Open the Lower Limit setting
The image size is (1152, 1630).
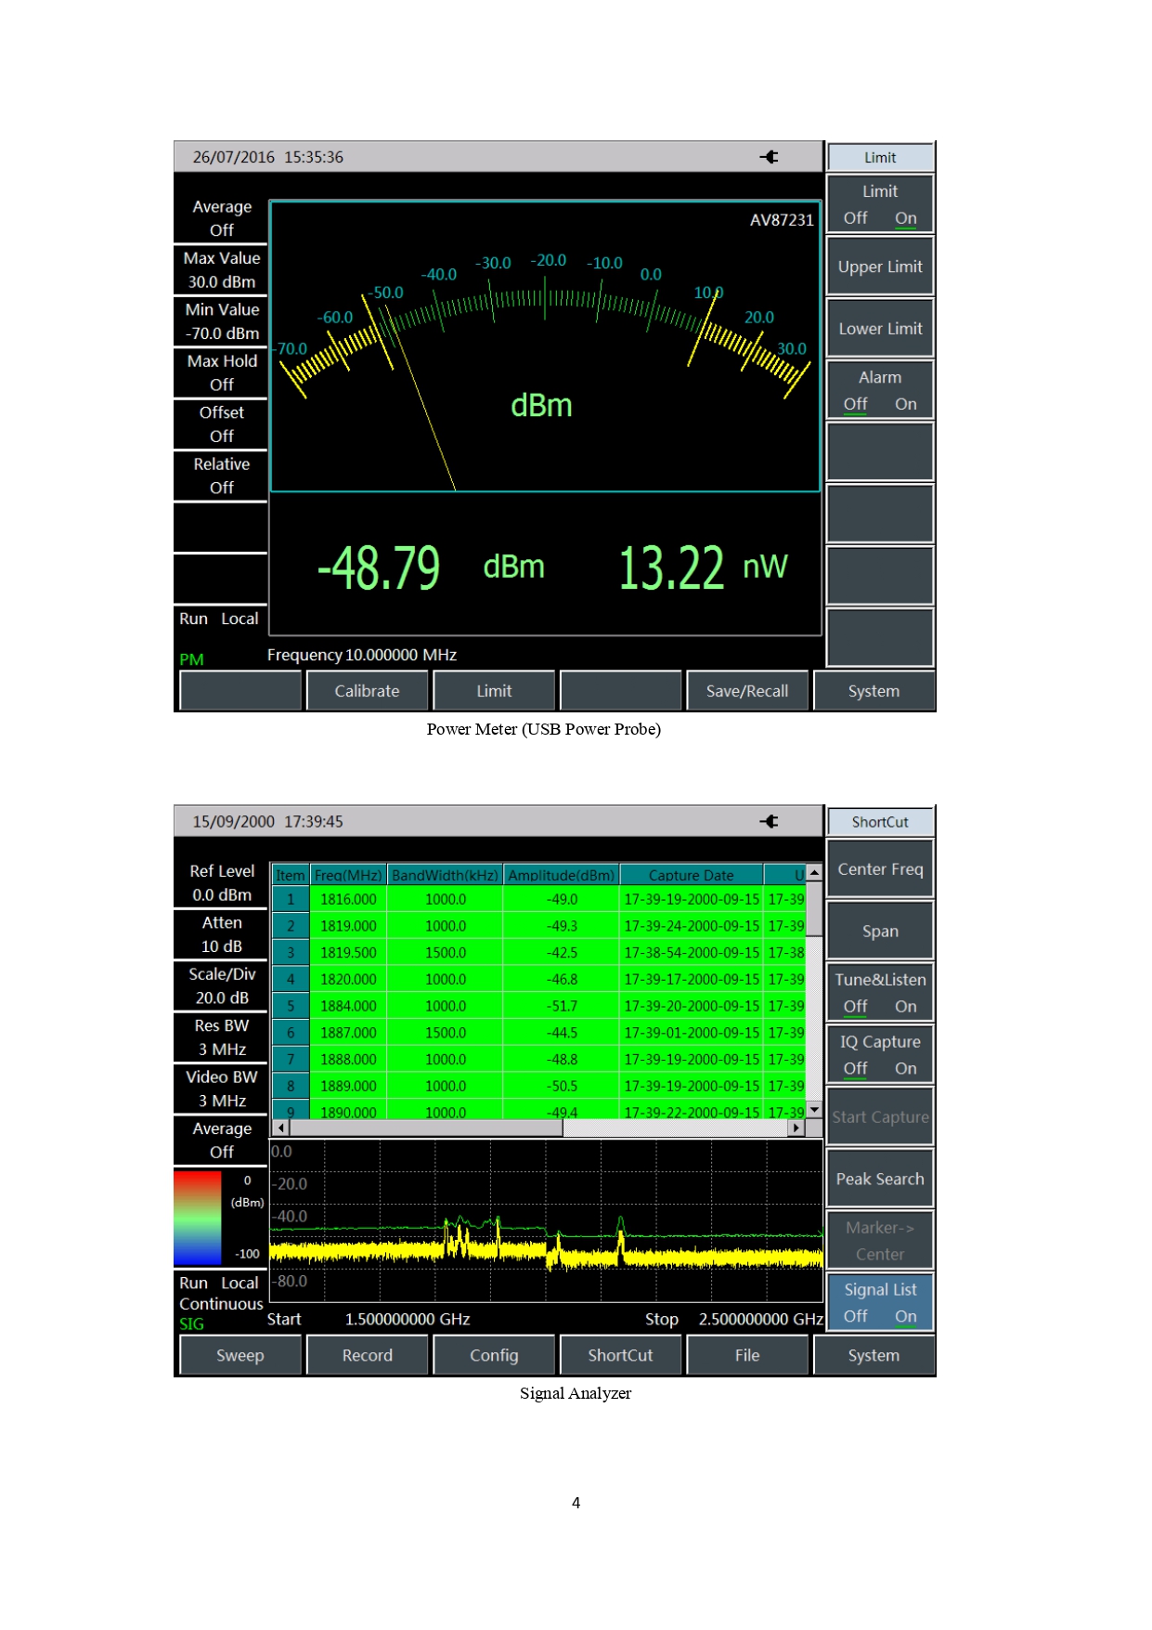(880, 329)
